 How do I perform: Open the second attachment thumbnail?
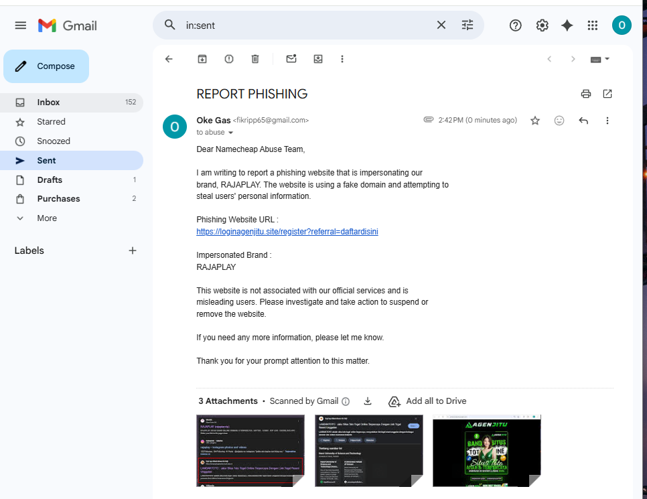pos(369,451)
